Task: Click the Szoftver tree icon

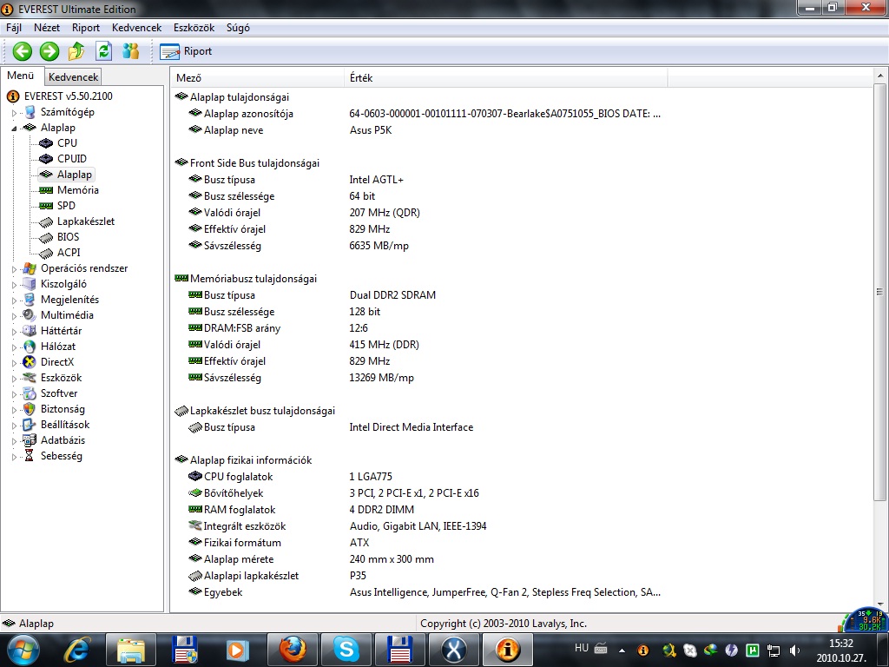Action: [29, 393]
